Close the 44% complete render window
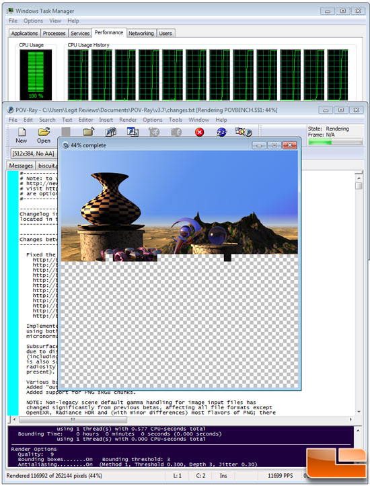Image resolution: width=370 pixels, height=486 pixels. pyautogui.click(x=290, y=145)
